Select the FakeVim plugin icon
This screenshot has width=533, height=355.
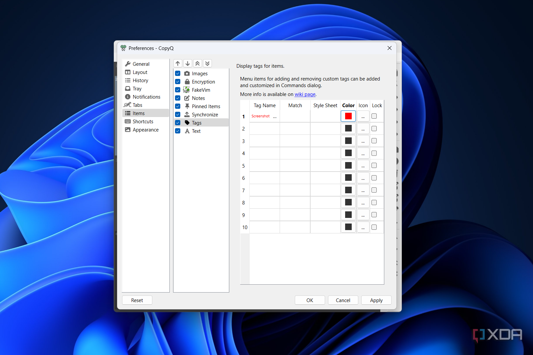click(x=186, y=90)
